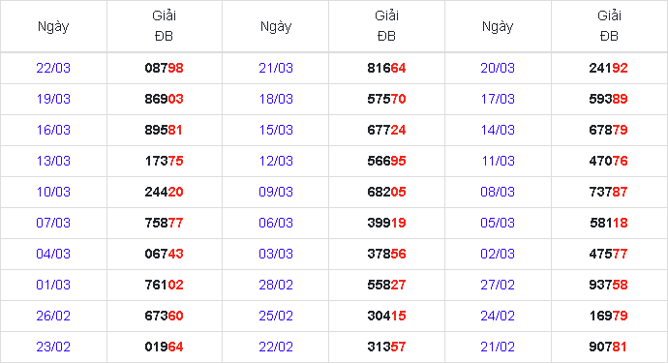Viewport: 668px width, 363px height.
Task: Open results for 15/03
Action: (276, 130)
